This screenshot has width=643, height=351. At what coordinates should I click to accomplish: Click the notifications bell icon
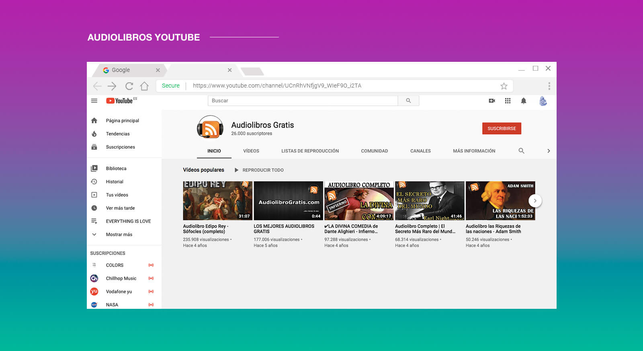click(523, 101)
